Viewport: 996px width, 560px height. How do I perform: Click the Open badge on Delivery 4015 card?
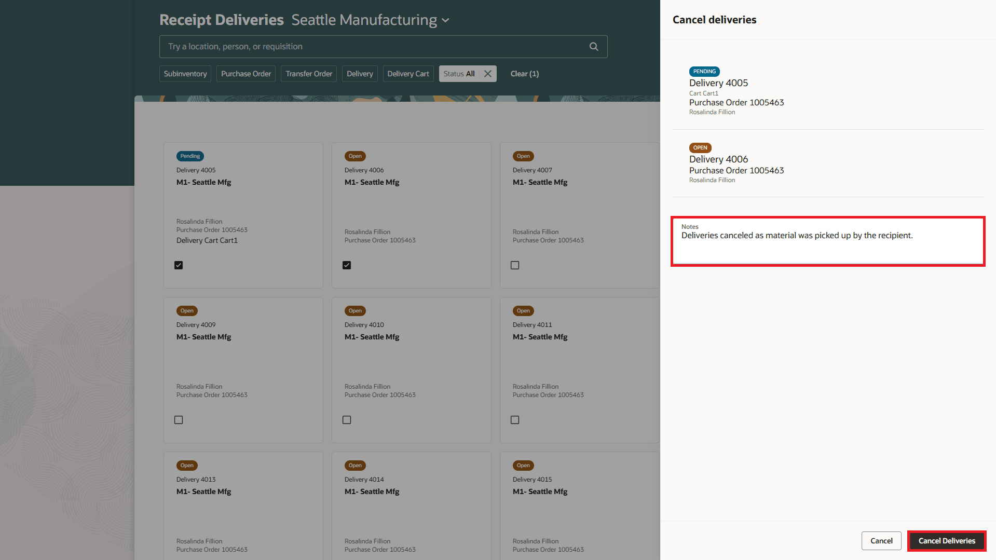(x=523, y=466)
